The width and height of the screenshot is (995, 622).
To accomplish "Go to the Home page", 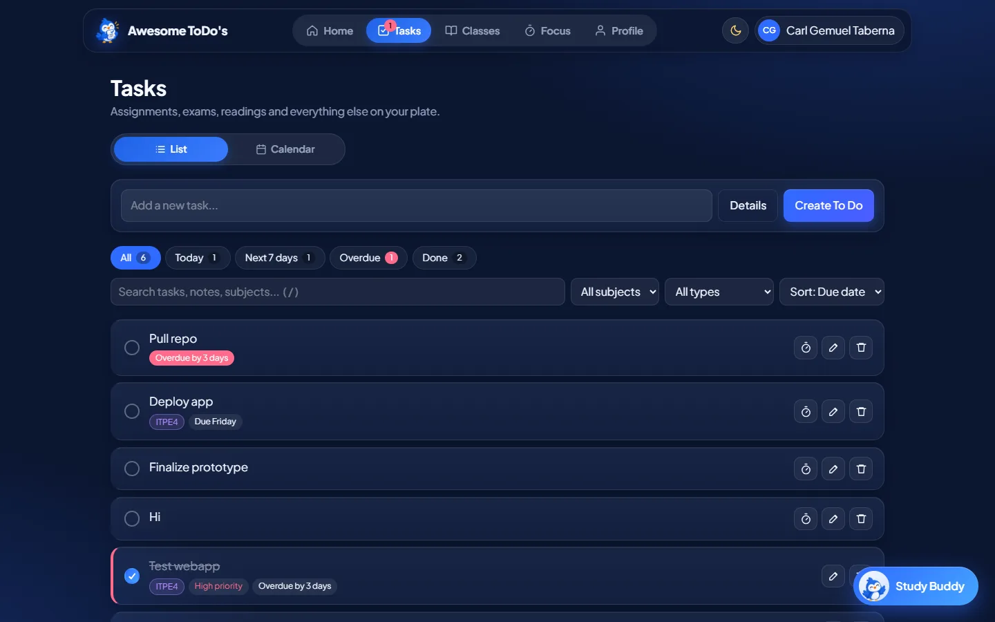I will click(x=330, y=30).
